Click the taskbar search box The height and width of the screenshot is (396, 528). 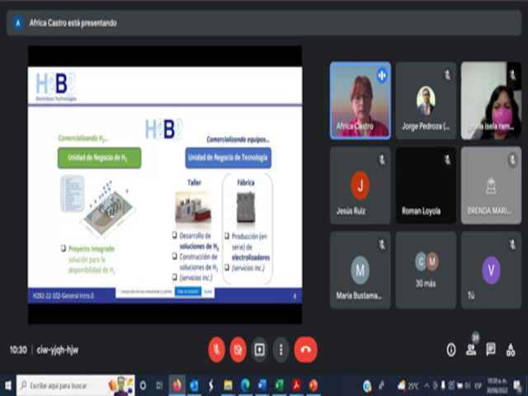pyautogui.click(x=75, y=385)
